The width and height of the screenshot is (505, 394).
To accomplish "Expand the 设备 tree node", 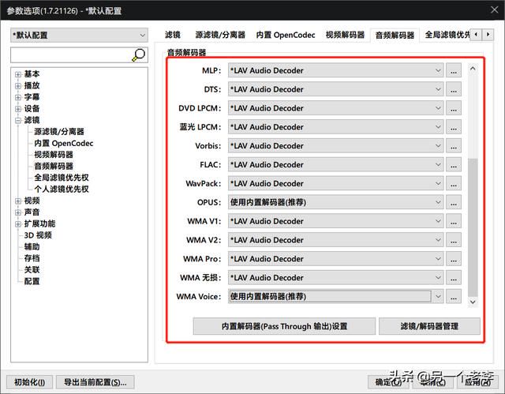I will (18, 109).
